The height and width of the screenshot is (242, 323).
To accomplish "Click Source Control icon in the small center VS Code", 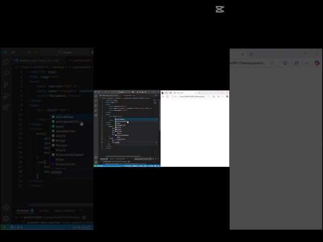I will pyautogui.click(x=96, y=105).
